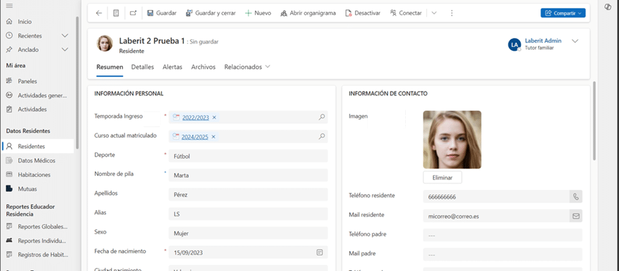This screenshot has width=619, height=271.
Task: Click the search icon in Temporada Ingreso field
Action: pos(322,117)
